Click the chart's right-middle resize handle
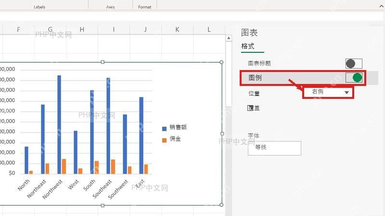The image size is (385, 216). click(x=222, y=134)
